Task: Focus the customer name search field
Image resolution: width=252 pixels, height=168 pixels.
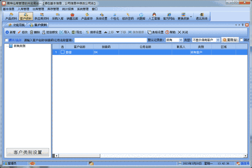Action: (x=111, y=40)
